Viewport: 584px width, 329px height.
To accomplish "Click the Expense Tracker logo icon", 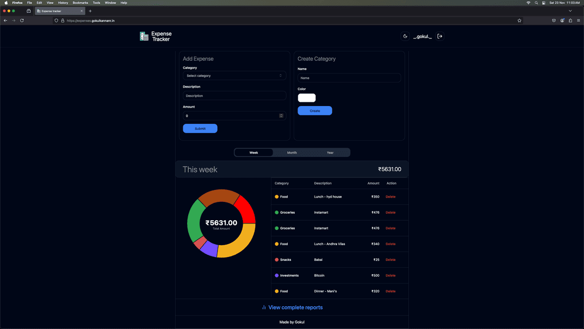I will click(143, 36).
